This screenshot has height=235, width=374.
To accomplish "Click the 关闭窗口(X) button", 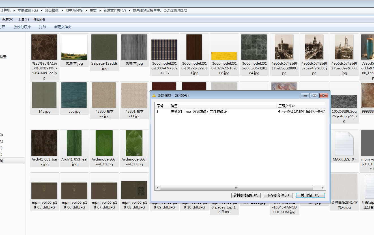I will click(x=310, y=195).
